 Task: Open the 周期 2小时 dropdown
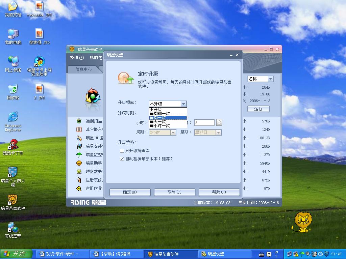click(x=173, y=132)
